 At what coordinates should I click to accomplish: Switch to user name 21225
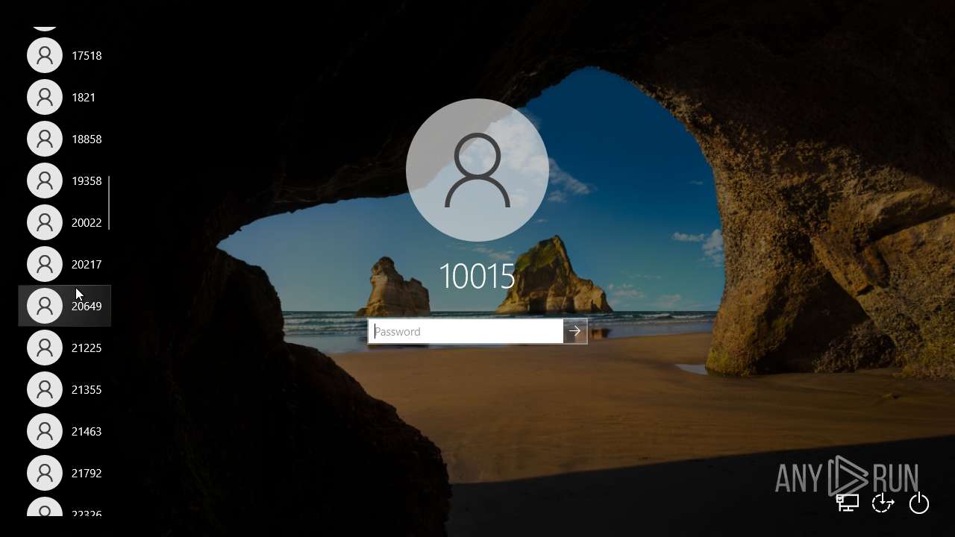[87, 348]
